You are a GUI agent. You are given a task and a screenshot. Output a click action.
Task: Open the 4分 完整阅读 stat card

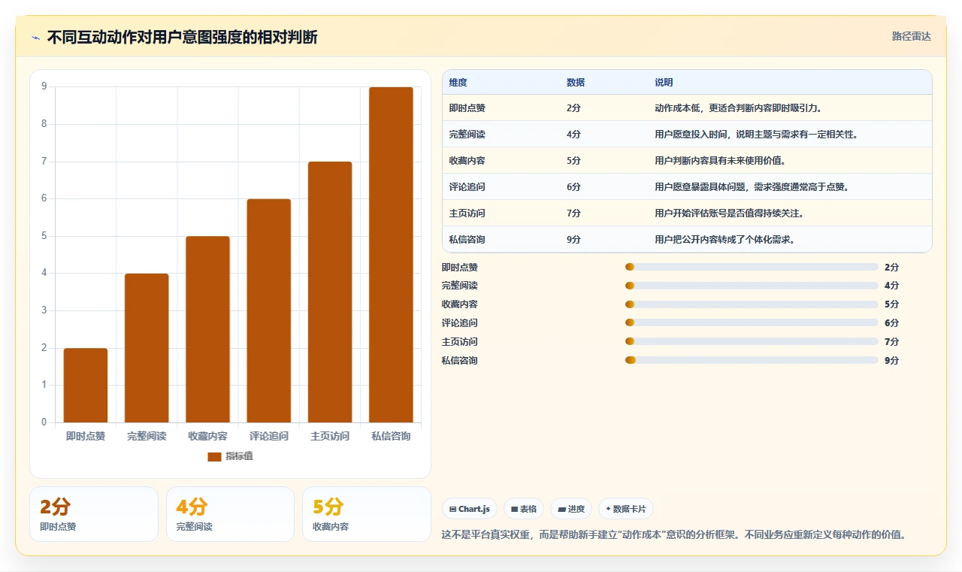230,514
